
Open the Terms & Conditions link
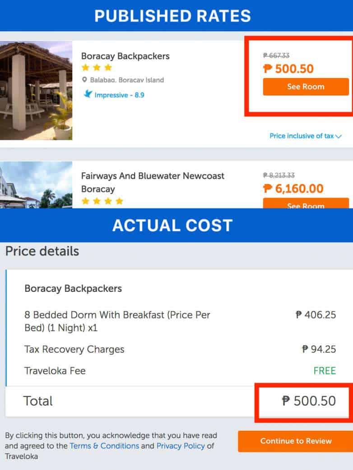click(x=104, y=446)
